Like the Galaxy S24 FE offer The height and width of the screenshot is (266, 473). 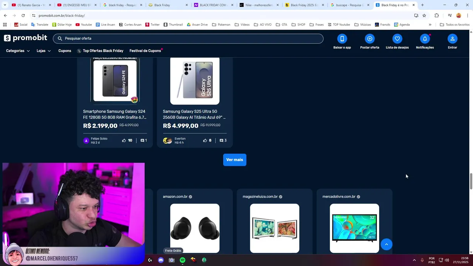click(124, 140)
